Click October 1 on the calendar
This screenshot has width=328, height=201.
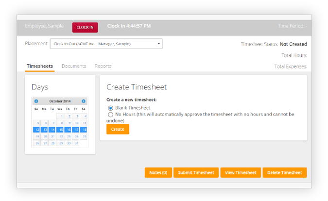pos(60,116)
